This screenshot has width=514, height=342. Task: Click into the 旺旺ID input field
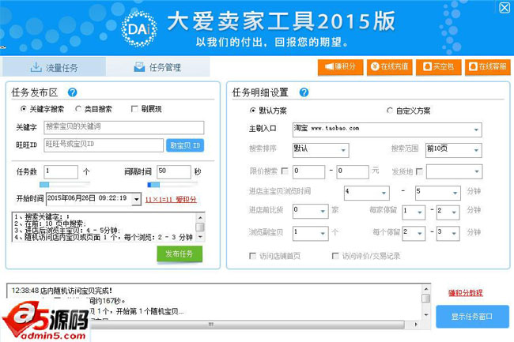(x=104, y=145)
